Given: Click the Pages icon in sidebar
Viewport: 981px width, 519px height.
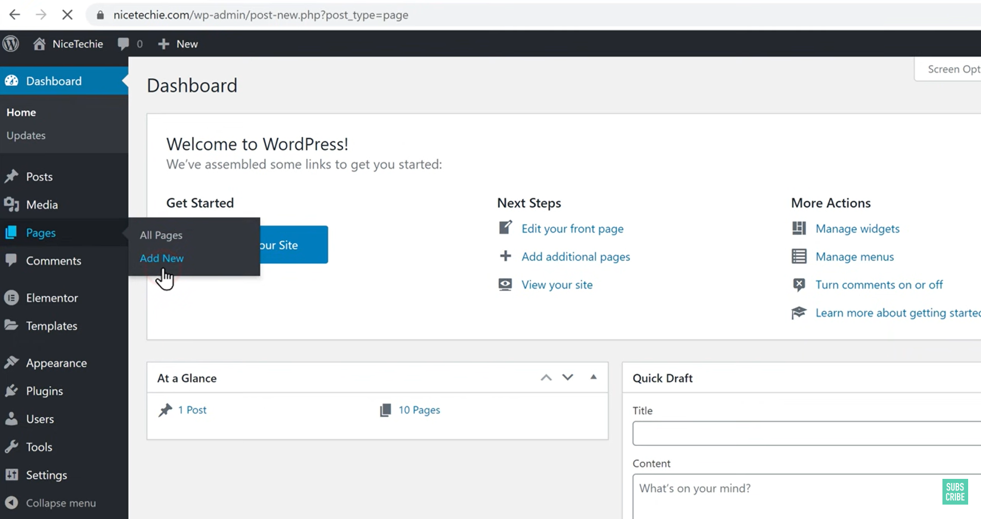Looking at the screenshot, I should tap(11, 232).
